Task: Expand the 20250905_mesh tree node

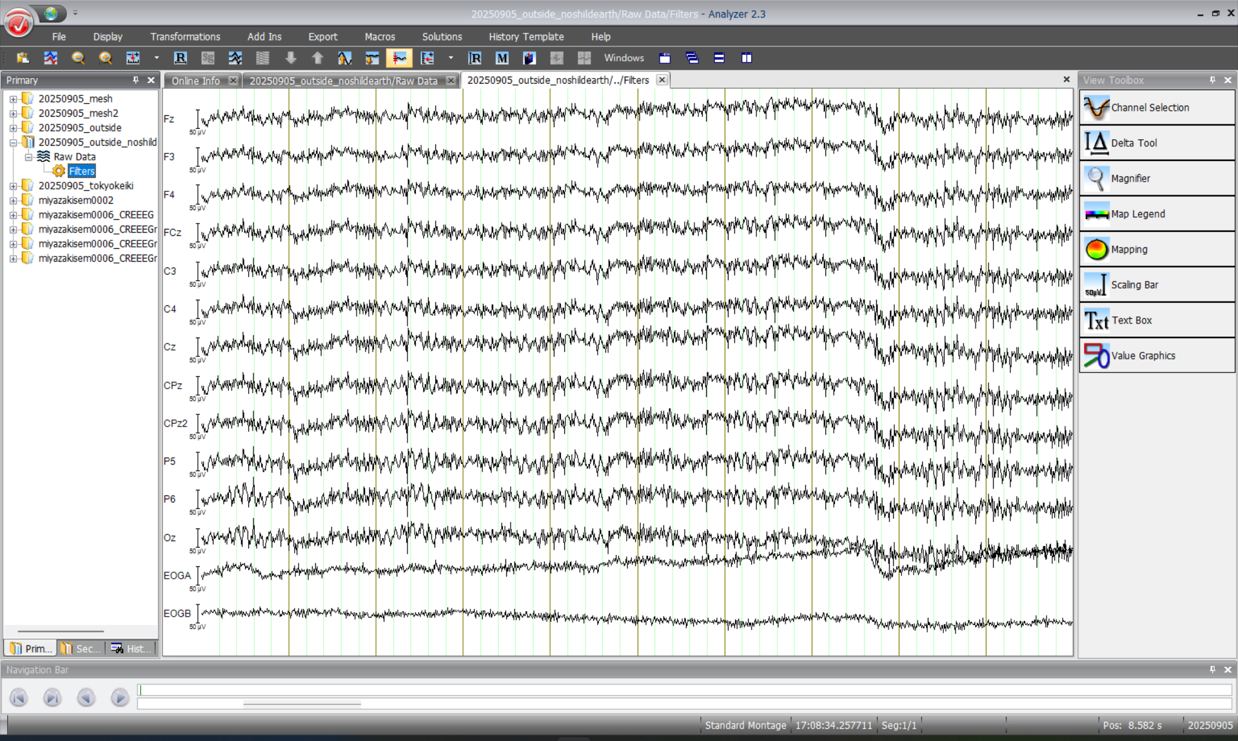Action: tap(13, 99)
